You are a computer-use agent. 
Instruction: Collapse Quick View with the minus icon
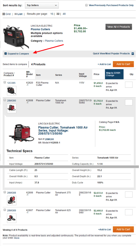point(132,54)
